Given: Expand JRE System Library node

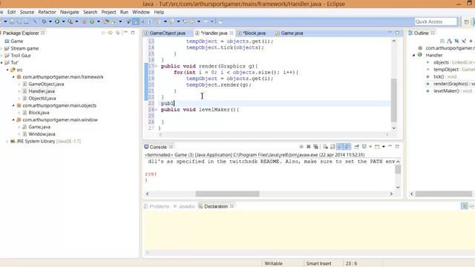Looking at the screenshot, I should (x=7, y=142).
